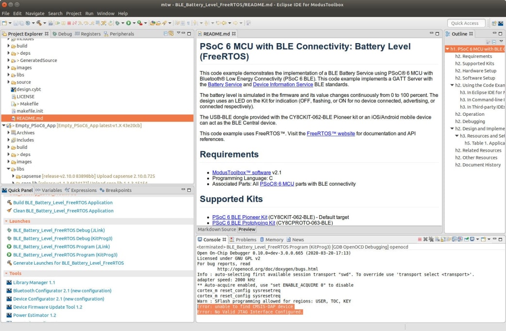This screenshot has height=331, width=506.
Task: Click 'Clean BLE_Battery_Level_FreeRTOS Application'
Action: [63, 211]
